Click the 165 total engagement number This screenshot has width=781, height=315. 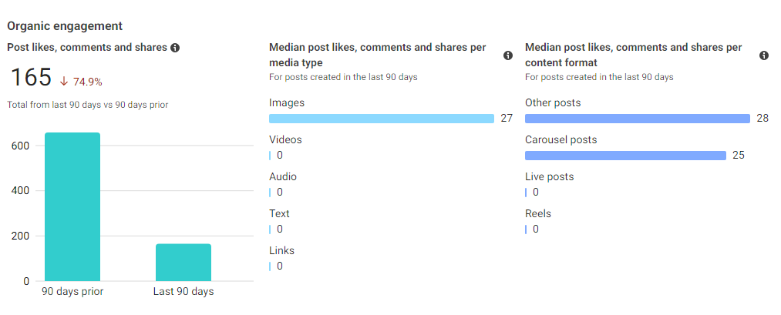click(x=31, y=78)
